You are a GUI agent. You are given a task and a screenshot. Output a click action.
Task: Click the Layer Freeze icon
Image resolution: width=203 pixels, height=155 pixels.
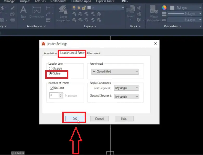pos(86,14)
